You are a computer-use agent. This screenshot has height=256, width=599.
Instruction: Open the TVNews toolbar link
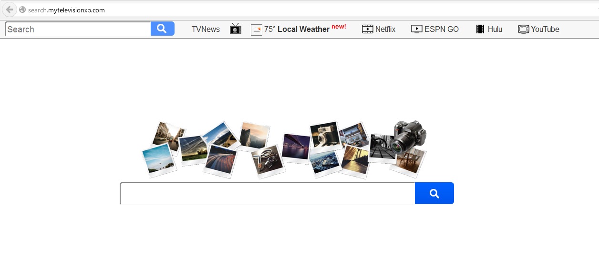[206, 29]
